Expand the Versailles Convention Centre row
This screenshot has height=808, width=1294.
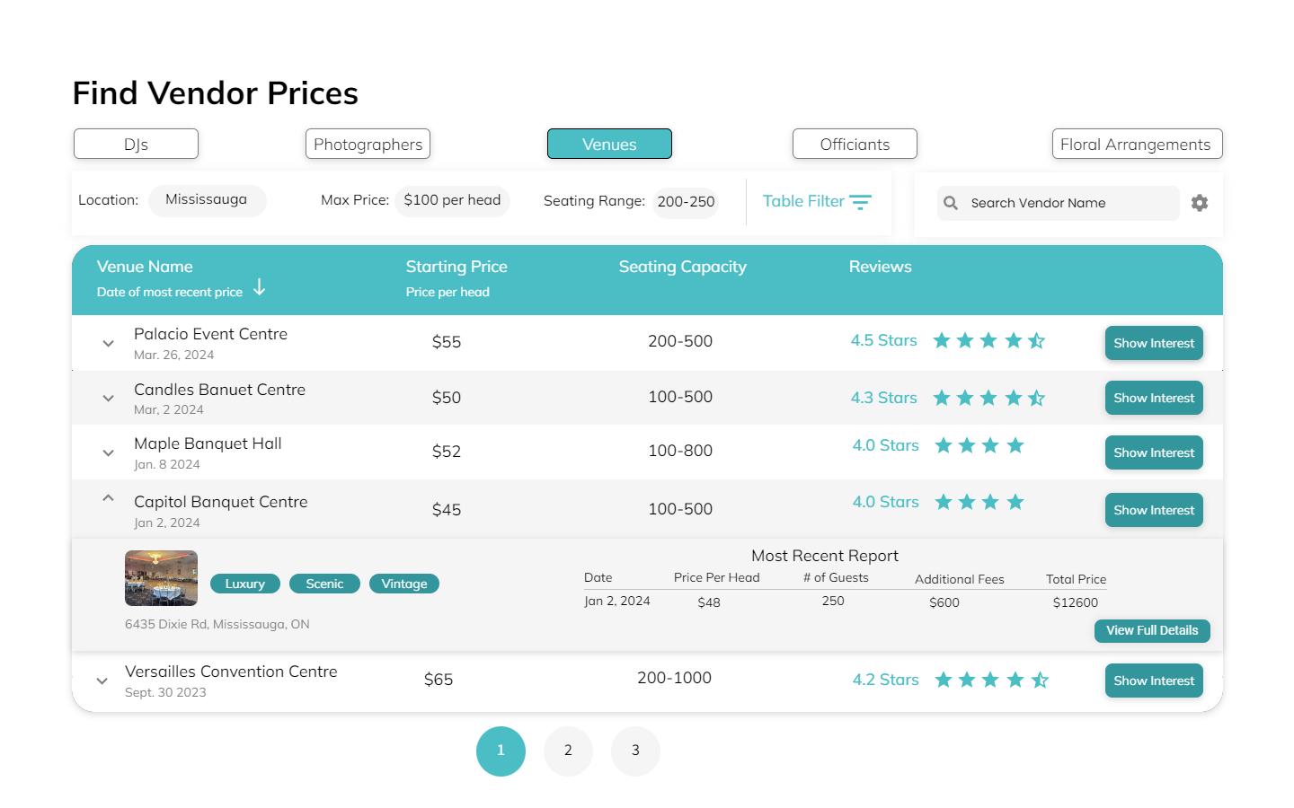pos(102,681)
